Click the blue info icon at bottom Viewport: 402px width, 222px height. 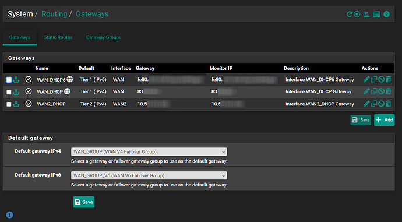pos(9,215)
